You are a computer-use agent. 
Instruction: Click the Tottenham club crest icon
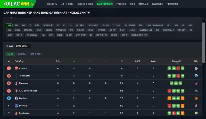click(x=16, y=76)
